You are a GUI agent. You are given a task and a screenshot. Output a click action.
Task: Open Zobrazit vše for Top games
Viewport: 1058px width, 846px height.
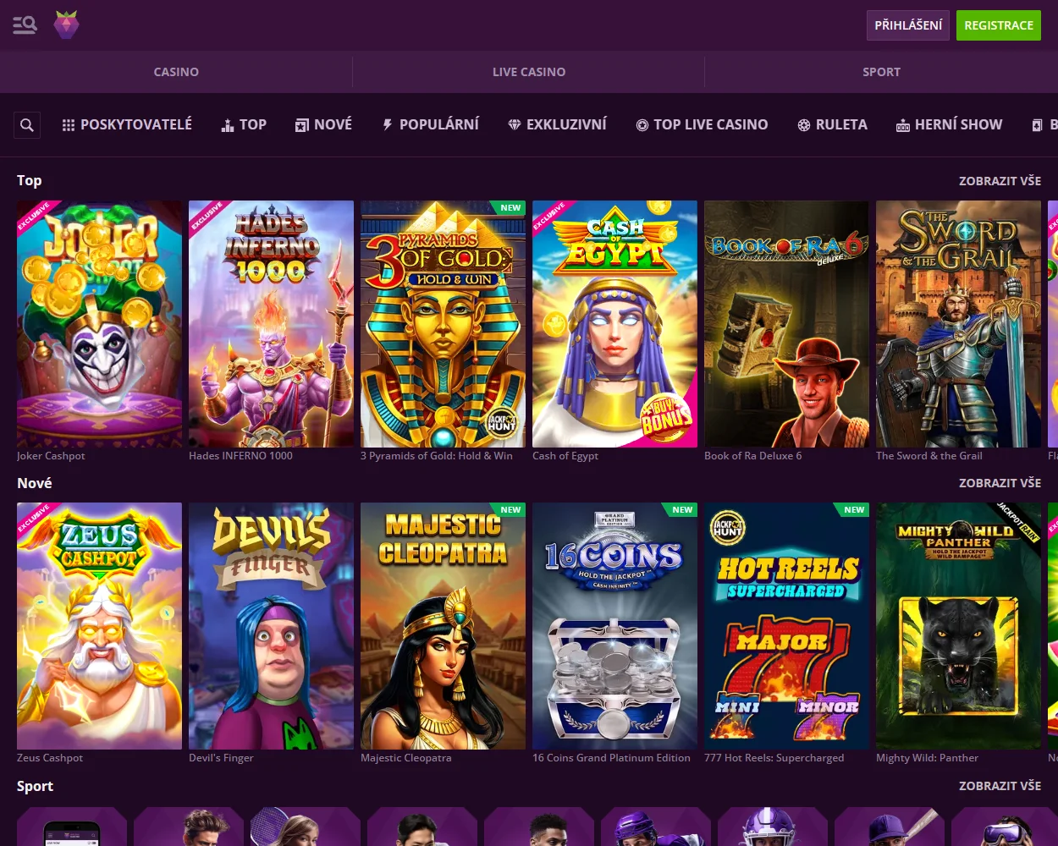pos(1000,180)
